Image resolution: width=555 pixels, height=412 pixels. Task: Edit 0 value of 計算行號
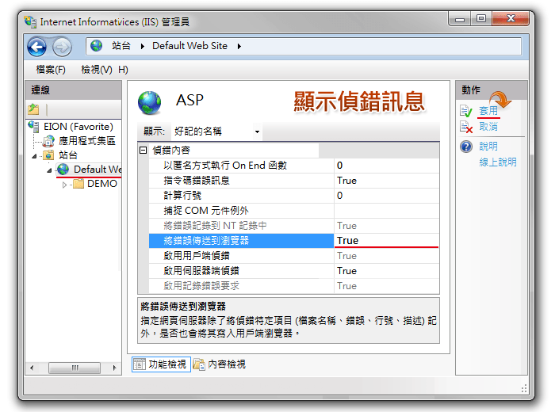pyautogui.click(x=387, y=195)
